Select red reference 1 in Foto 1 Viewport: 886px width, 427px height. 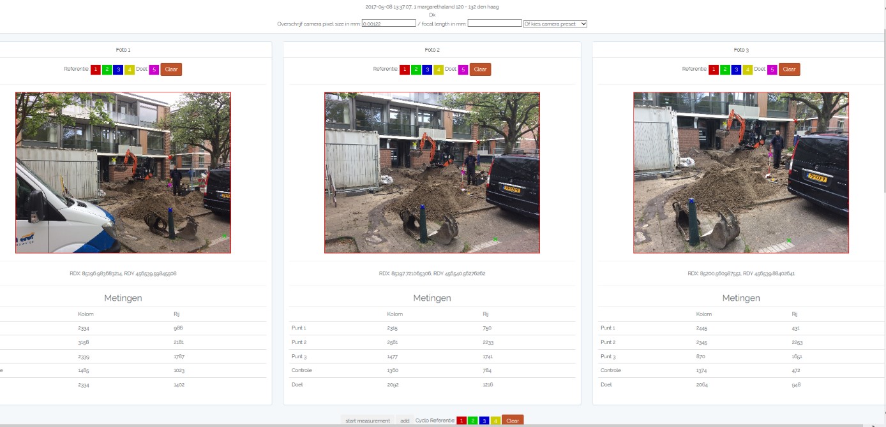coord(96,69)
